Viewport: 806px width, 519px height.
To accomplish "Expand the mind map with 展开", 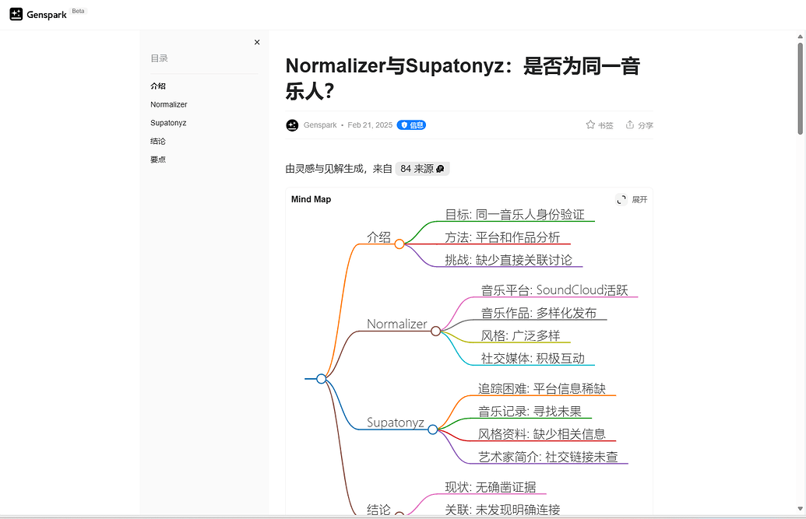I will [x=632, y=199].
